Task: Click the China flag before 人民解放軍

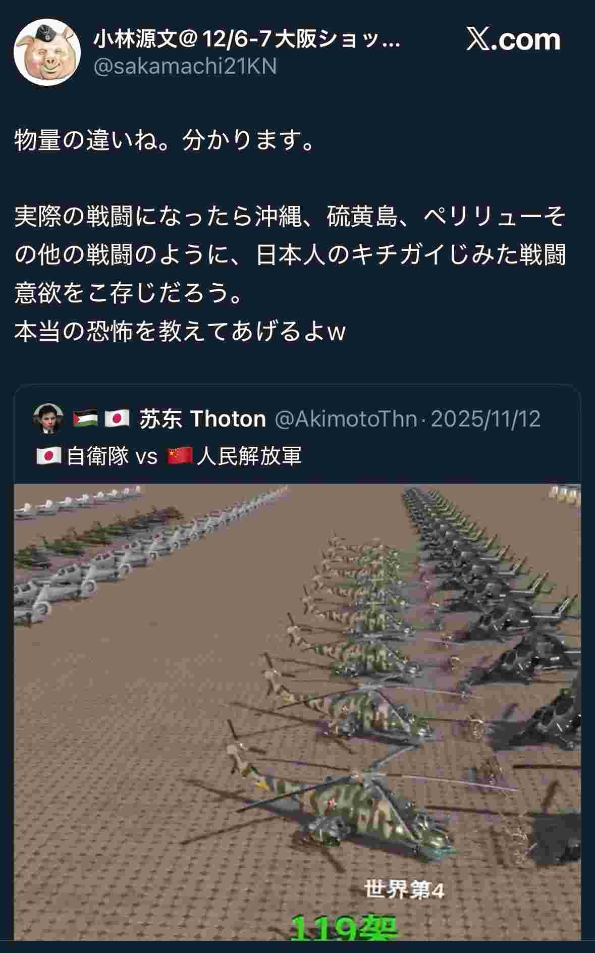Action: pos(180,456)
